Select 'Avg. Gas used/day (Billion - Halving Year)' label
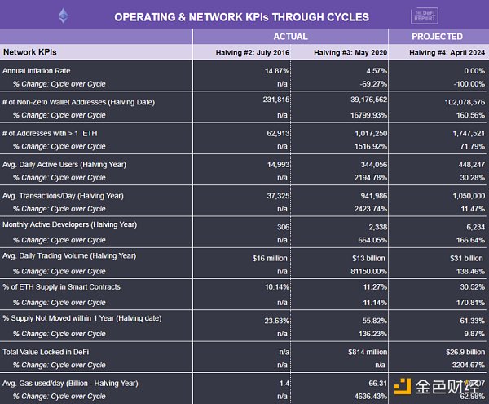This screenshot has width=489, height=404. pyautogui.click(x=70, y=383)
